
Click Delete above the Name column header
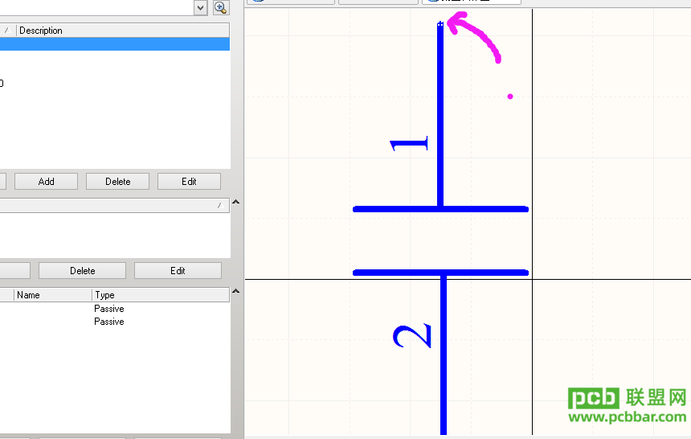[83, 270]
